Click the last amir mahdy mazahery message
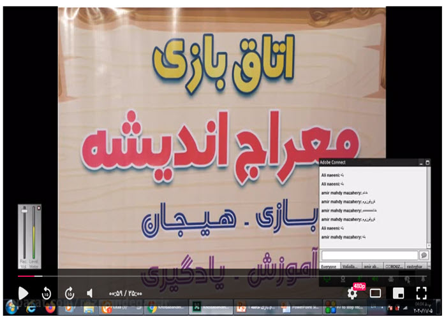 click(343, 237)
